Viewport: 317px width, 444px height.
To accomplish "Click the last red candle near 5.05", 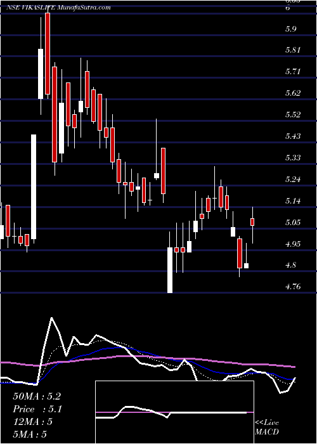I will pyautogui.click(x=252, y=222).
